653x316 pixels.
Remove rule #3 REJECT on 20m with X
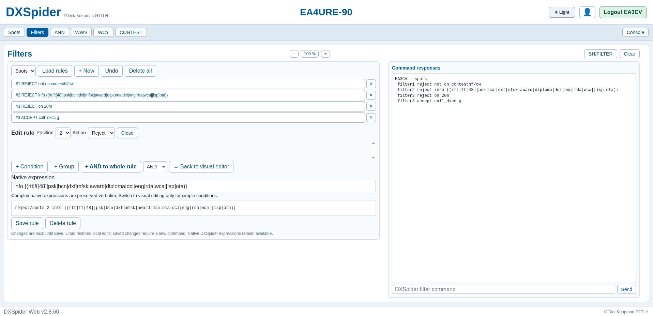(x=371, y=106)
